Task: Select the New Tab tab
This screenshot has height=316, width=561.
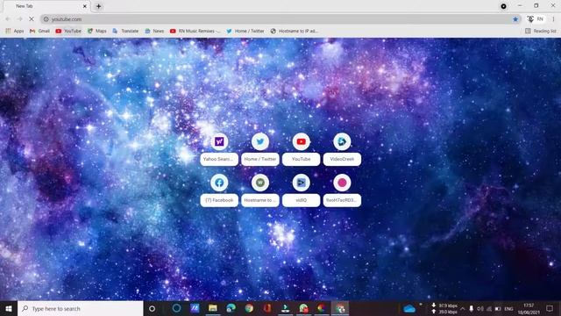Action: point(46,6)
